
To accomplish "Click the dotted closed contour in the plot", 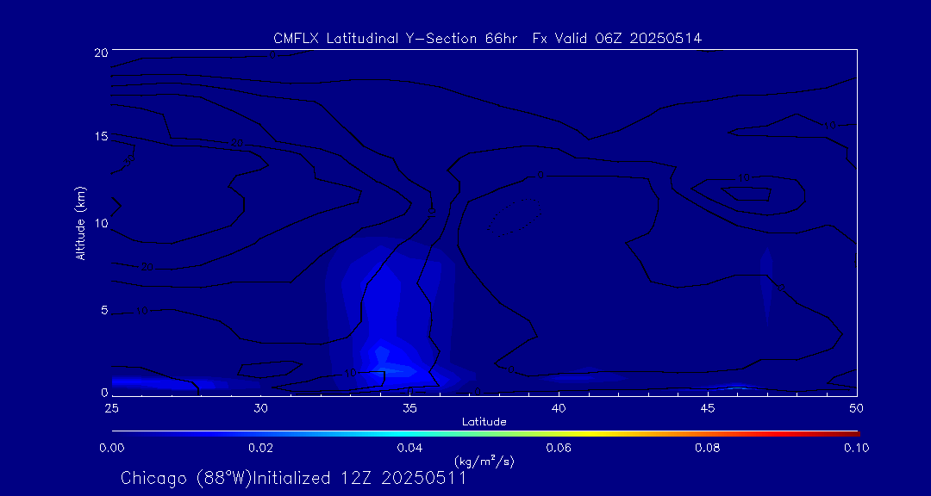I will tap(514, 217).
